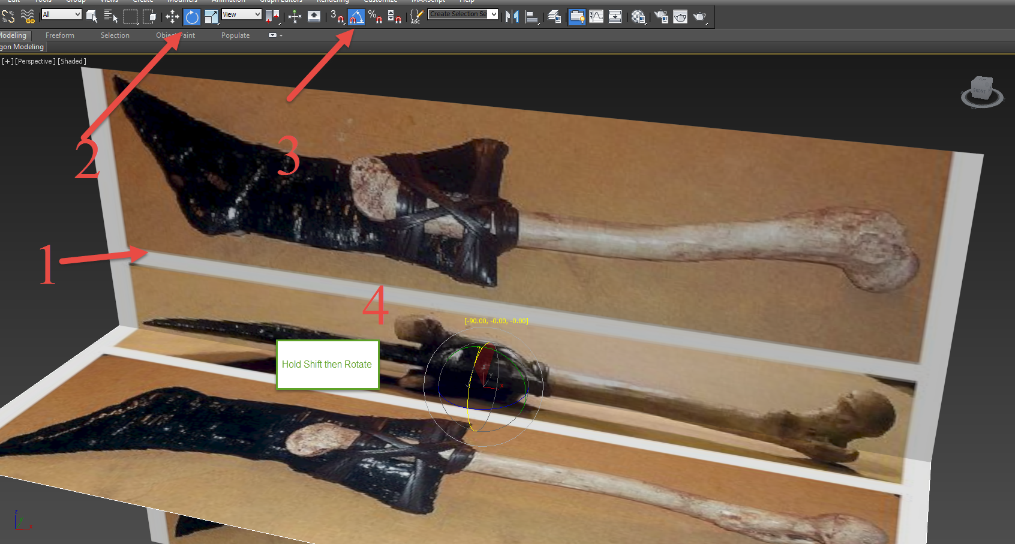1015x544 pixels.
Task: Open the Render Setup dialog
Action: (x=661, y=16)
